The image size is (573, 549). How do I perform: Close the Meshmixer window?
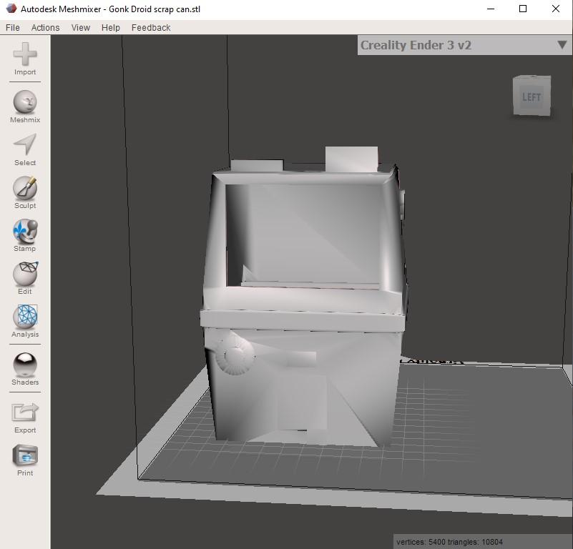(555, 9)
